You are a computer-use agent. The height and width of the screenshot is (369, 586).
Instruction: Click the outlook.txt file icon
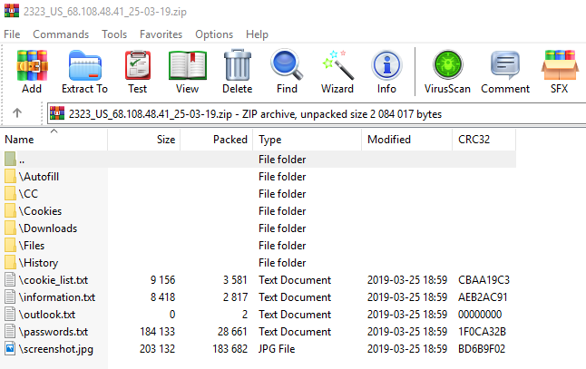click(x=10, y=314)
